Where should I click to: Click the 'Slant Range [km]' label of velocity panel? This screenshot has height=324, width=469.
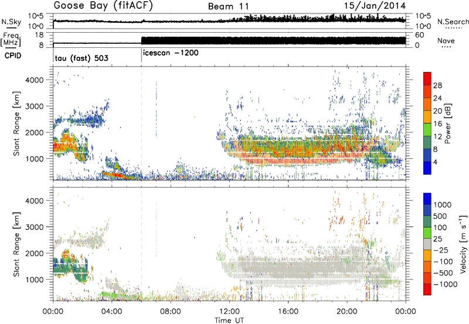click(16, 244)
